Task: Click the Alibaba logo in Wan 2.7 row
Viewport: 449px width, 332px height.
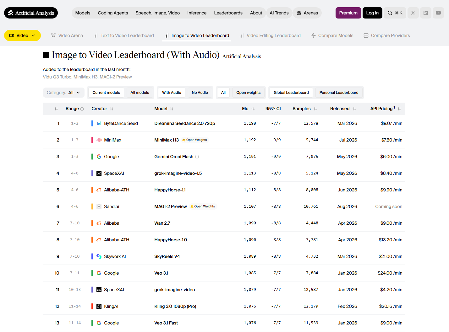Action: coord(99,223)
